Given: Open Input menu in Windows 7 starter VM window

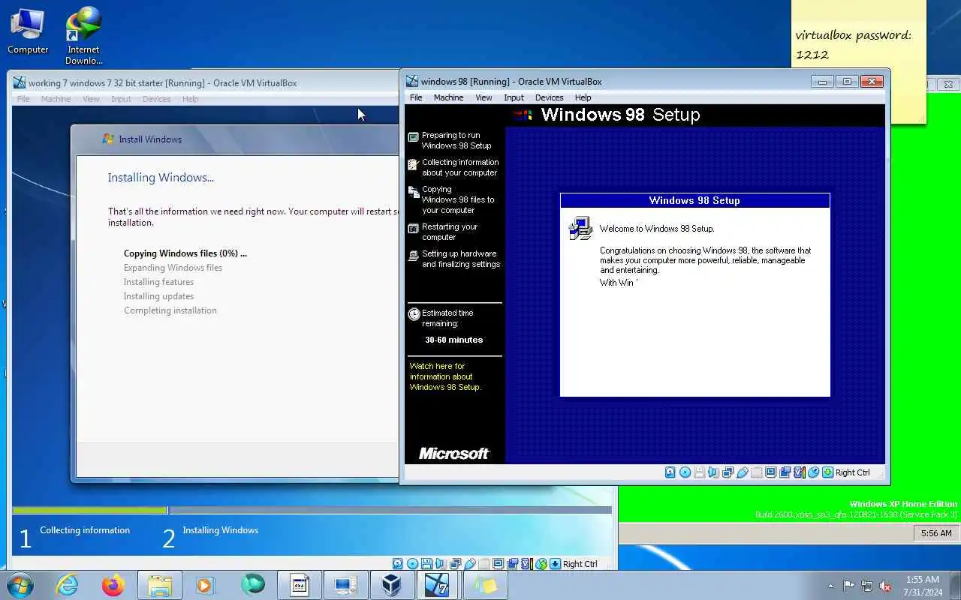Looking at the screenshot, I should point(121,99).
